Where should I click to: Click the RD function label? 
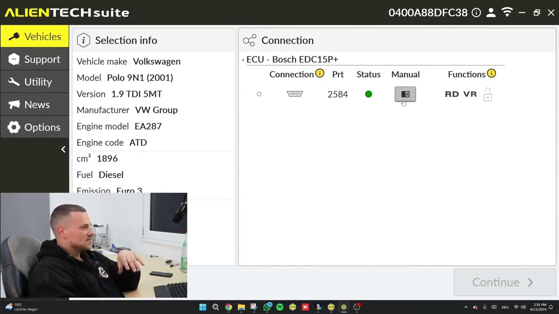pos(452,94)
